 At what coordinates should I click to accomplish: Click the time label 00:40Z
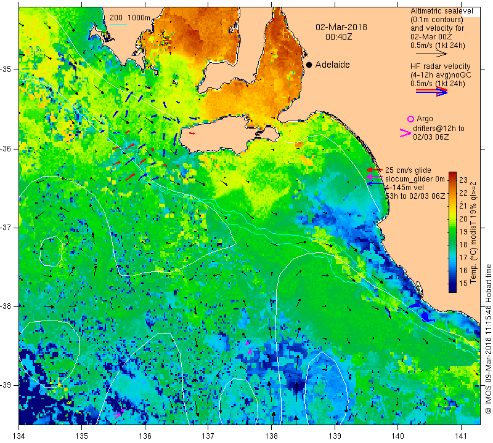pos(338,37)
